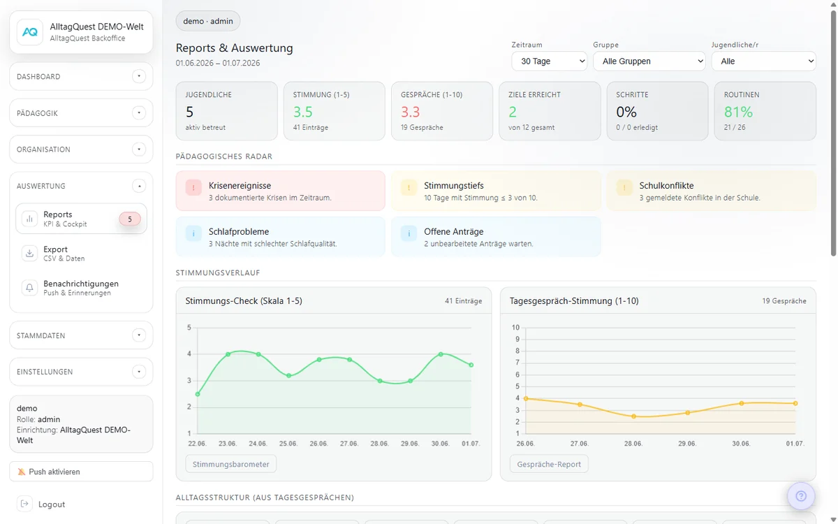838x524 pixels.
Task: Click the ZIELE ERREICHT KPI card
Action: pos(550,111)
